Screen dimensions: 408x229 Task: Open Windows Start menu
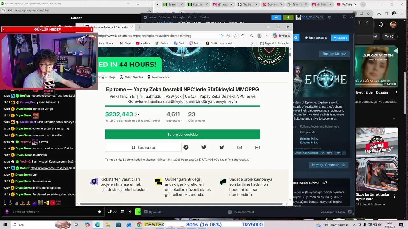click(5, 225)
